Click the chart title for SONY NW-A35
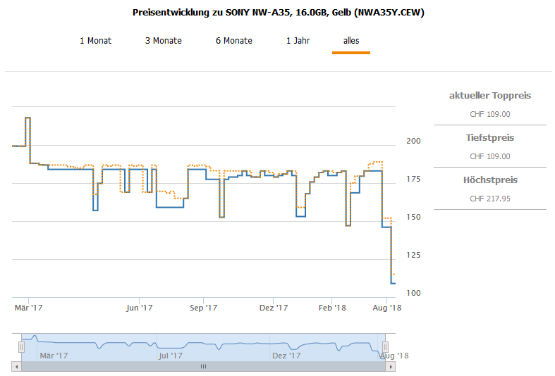Image resolution: width=555 pixels, height=376 pixels. 278,13
